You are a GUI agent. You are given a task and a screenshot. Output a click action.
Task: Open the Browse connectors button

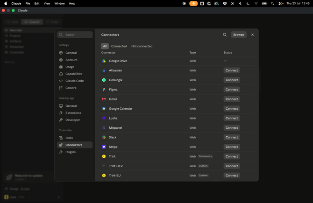239,35
